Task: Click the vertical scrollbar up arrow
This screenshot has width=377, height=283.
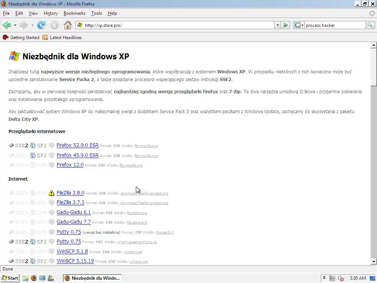Action: [374, 45]
